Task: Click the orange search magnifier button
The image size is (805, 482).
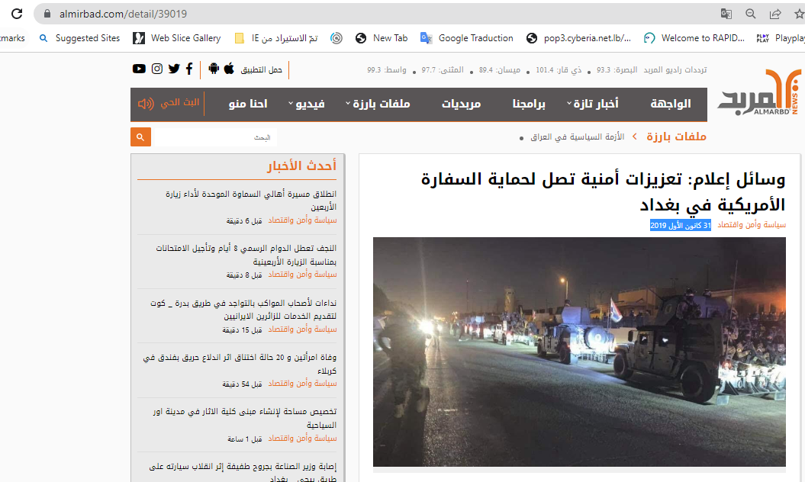Action: (x=140, y=137)
